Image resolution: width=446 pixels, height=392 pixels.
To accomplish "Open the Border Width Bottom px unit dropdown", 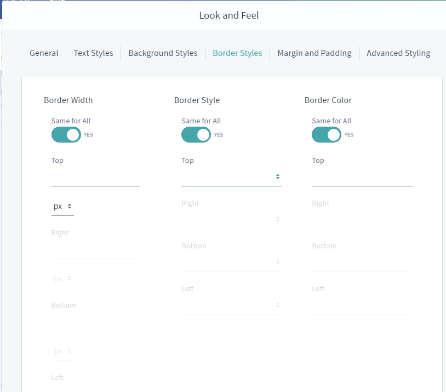I will pos(62,351).
